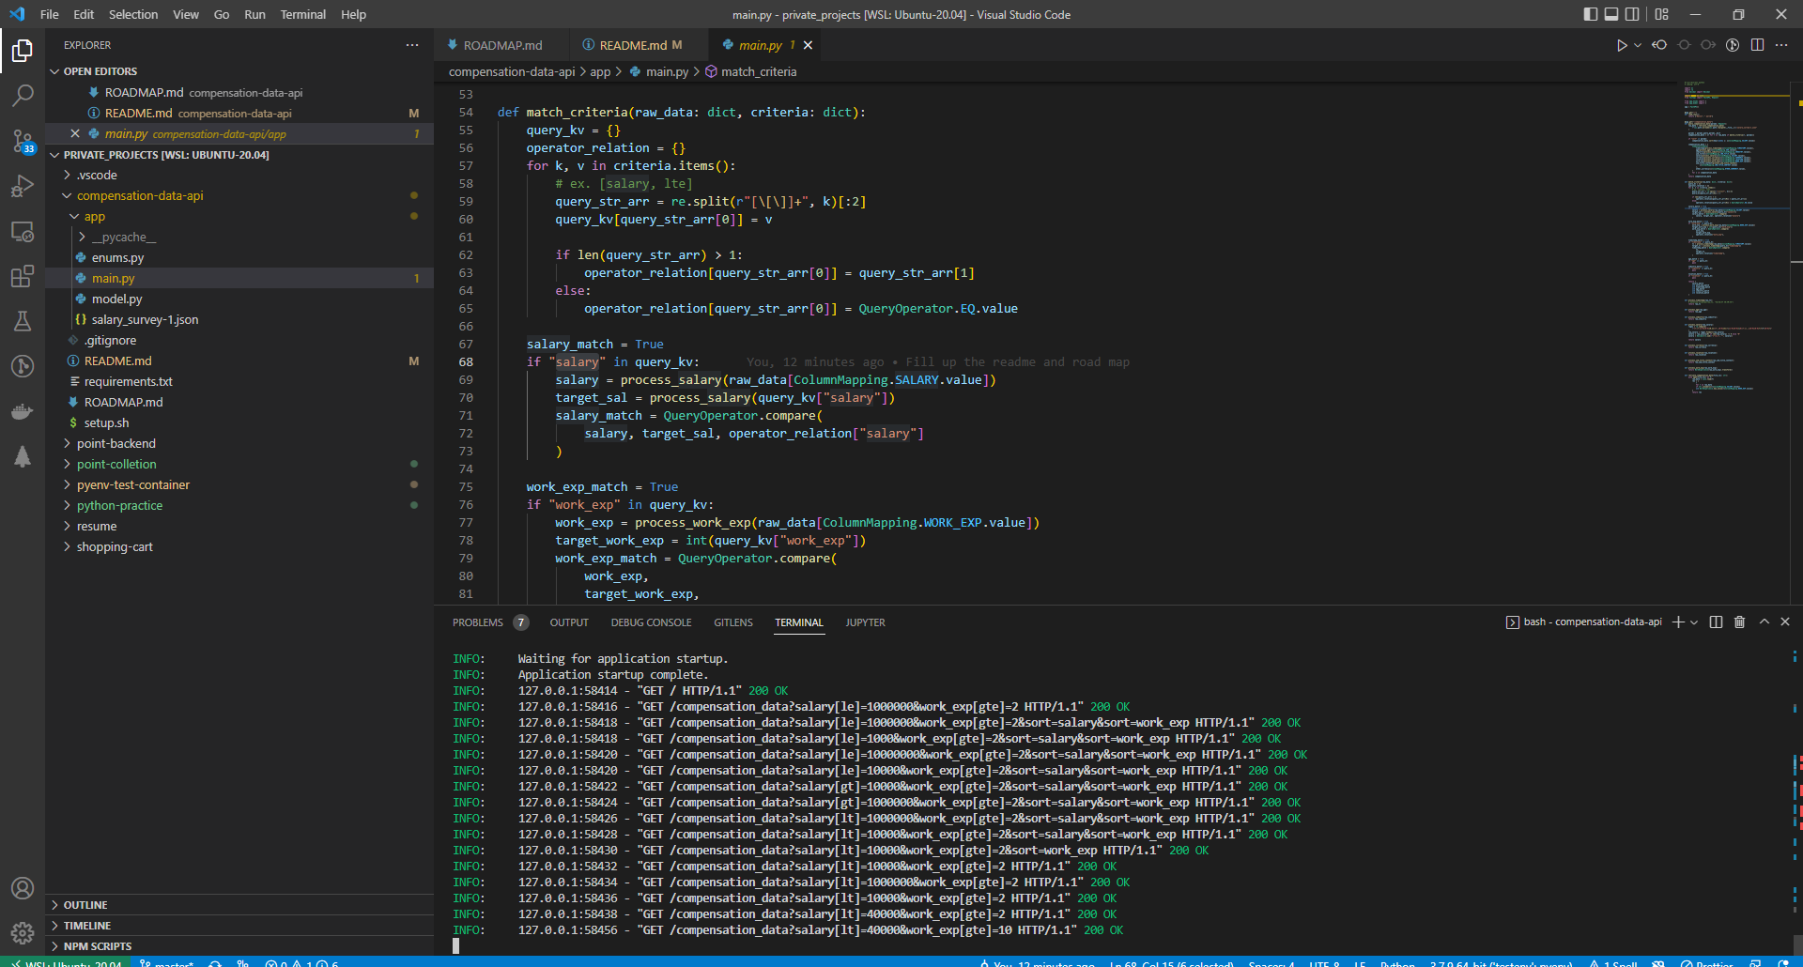Open Explorer Views and More Actions ellipsis
Screen dimensions: 1803x967
tap(412, 45)
